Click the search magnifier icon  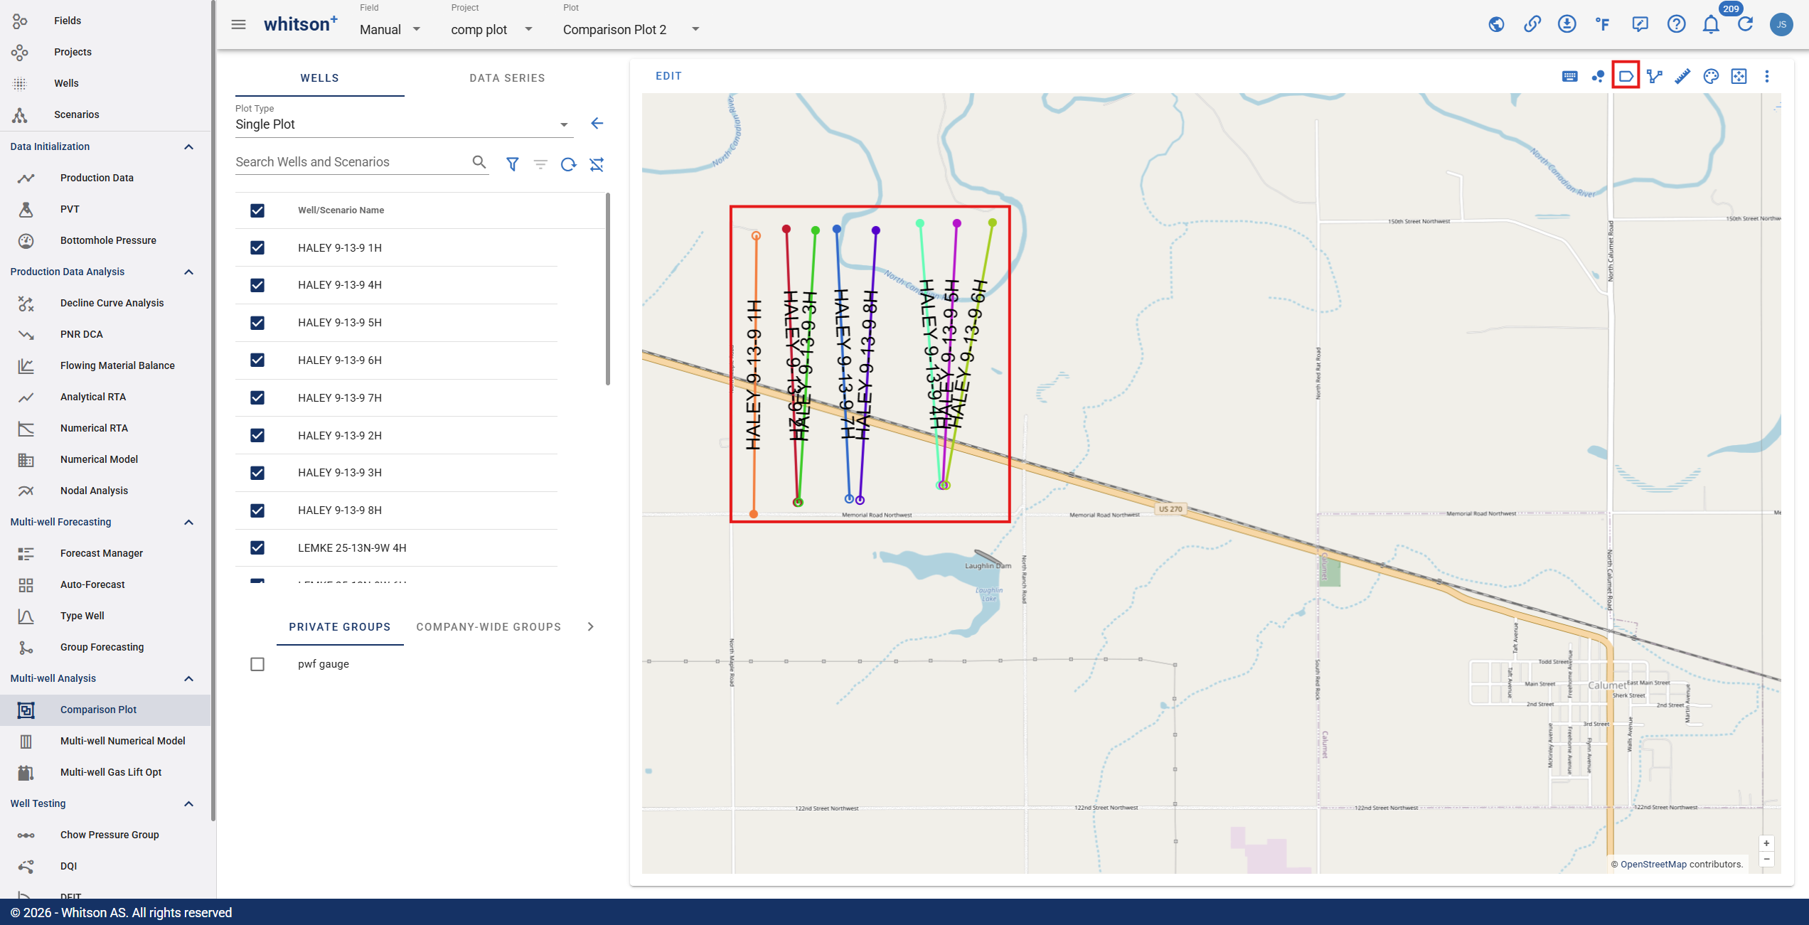click(x=479, y=163)
